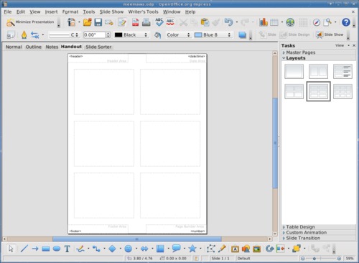Insert a table with the table icon
The image size is (359, 263).
274,22
